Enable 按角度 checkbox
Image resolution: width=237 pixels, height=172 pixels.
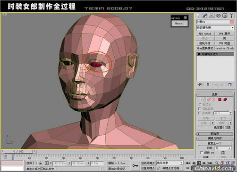point(200,113)
